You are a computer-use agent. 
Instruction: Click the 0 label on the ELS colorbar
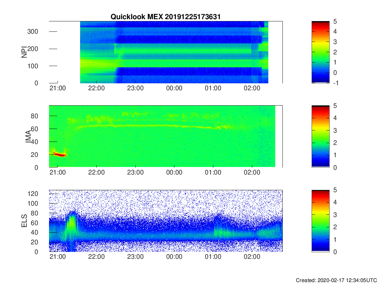coord(335,252)
